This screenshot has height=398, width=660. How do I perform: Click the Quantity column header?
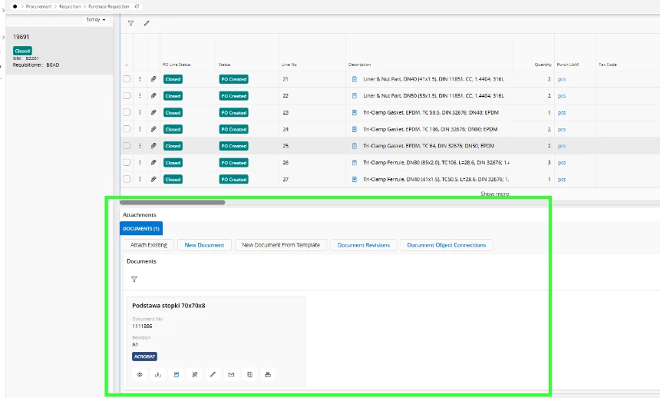(543, 65)
